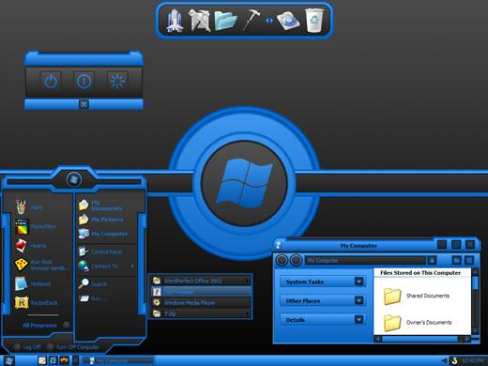Expand the 7-Zip program folder
This screenshot has width=488, height=366.
pyautogui.click(x=201, y=313)
